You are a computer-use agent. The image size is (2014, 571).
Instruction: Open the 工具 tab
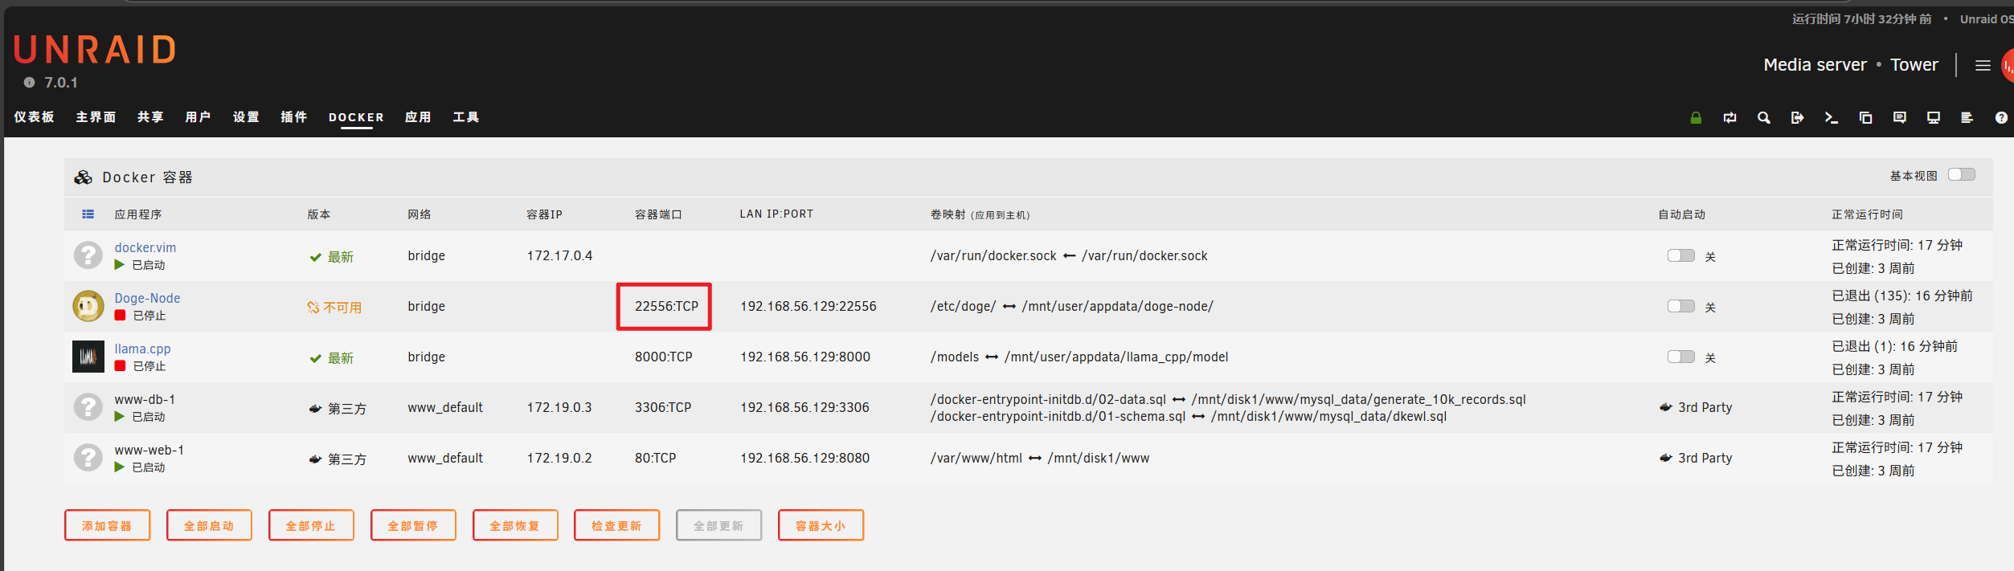pyautogui.click(x=466, y=117)
